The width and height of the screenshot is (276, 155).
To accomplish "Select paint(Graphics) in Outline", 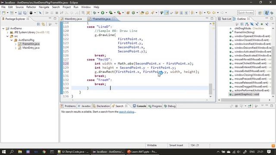I will (x=247, y=94).
